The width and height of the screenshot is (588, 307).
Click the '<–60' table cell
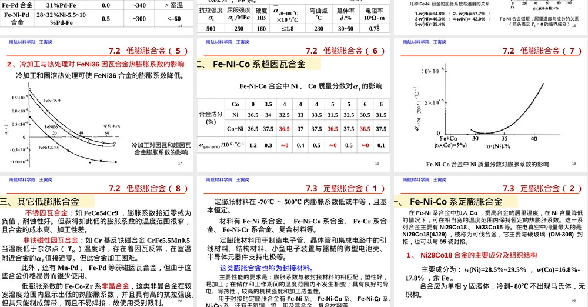click(174, 19)
